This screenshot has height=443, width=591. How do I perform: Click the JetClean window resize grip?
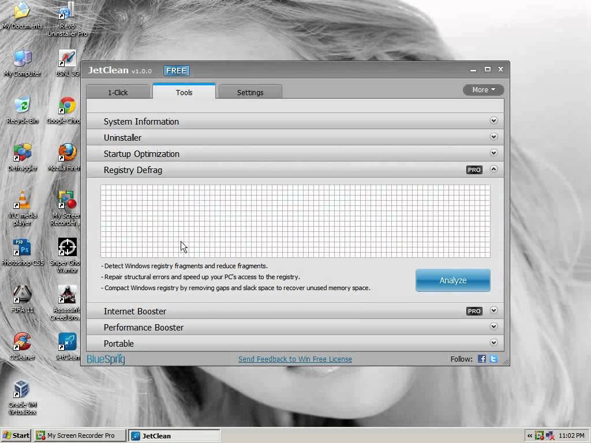pyautogui.click(x=506, y=362)
